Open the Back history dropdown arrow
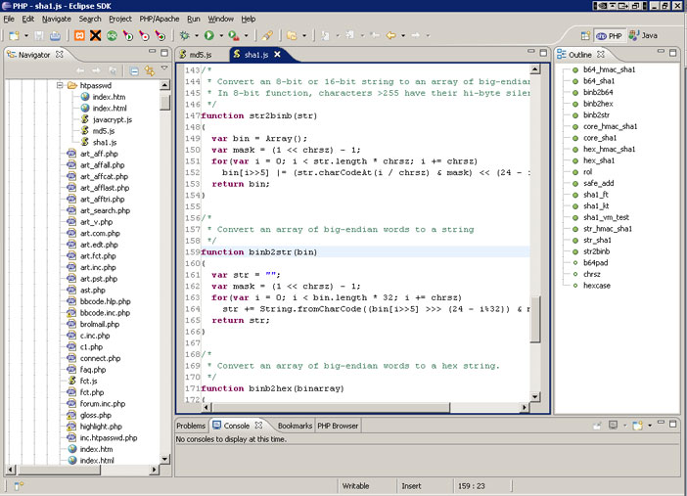The image size is (687, 496). pos(403,35)
